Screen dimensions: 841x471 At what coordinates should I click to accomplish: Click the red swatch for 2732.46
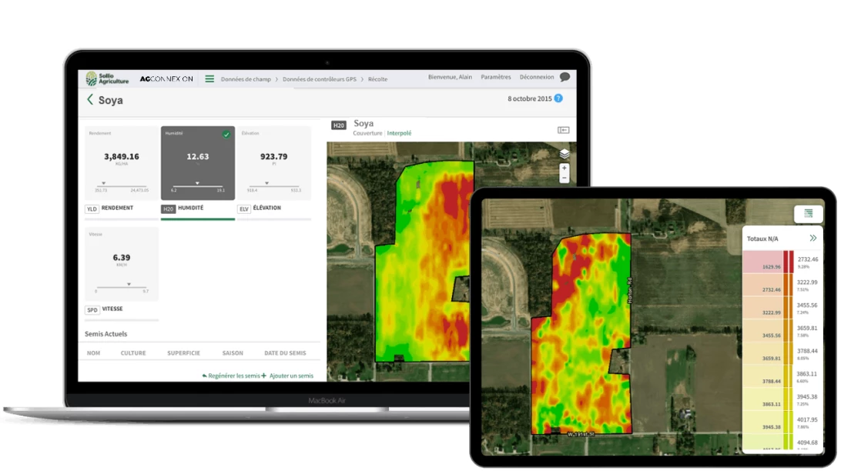point(789,262)
